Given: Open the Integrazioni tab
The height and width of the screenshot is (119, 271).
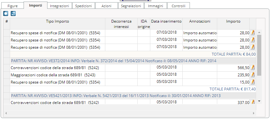Looking at the screenshot, I should [x=59, y=6].
